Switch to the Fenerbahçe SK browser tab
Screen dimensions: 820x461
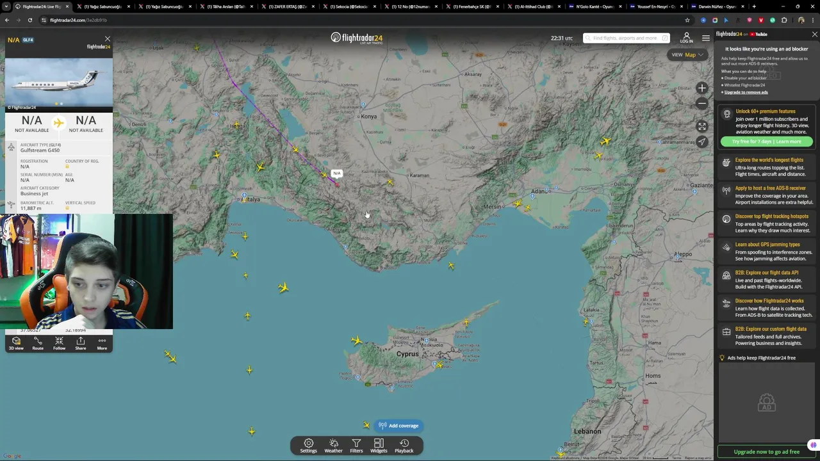tap(471, 6)
